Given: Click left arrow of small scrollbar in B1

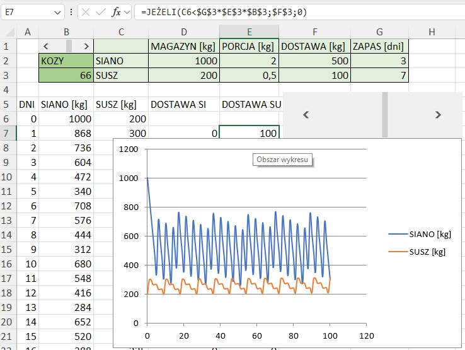Looking at the screenshot, I should (x=45, y=46).
